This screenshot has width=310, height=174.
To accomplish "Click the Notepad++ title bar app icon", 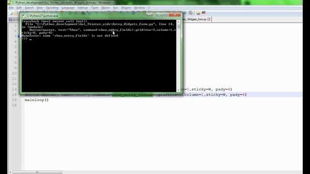I will (9, 2).
